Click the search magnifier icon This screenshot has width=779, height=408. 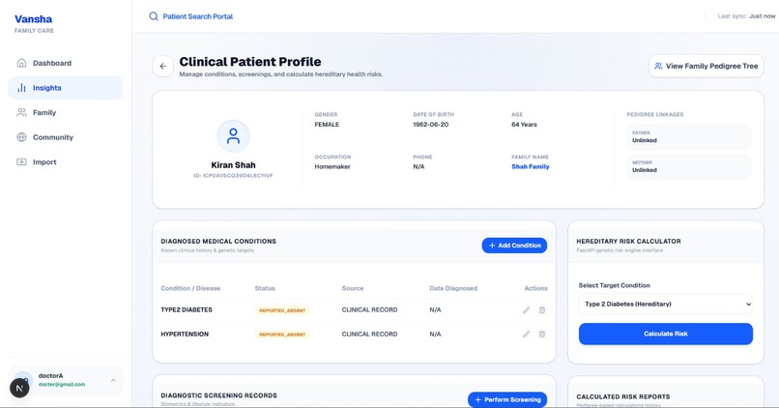154,16
